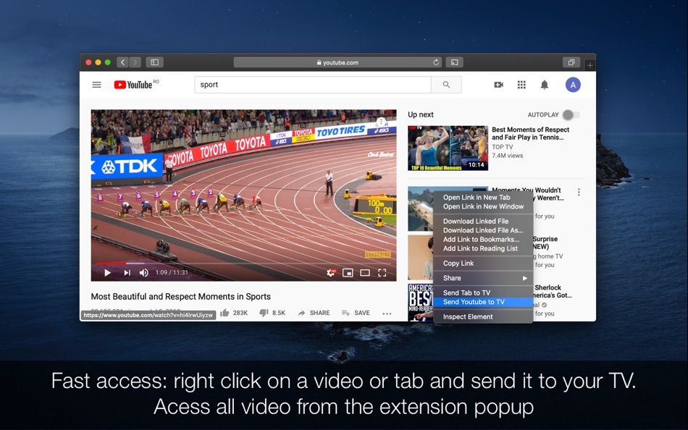Open the create video camera icon
The image size is (688, 430).
click(499, 85)
